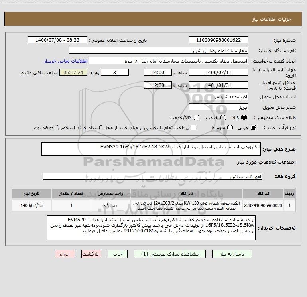Image resolution: width=307 pixels, height=297 pixels.
Task: Select the 'متوسط' purchase type radio
Action: [x=230, y=128]
